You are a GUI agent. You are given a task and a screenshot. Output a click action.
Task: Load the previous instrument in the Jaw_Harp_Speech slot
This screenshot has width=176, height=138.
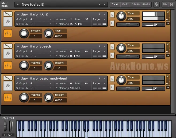99,46
